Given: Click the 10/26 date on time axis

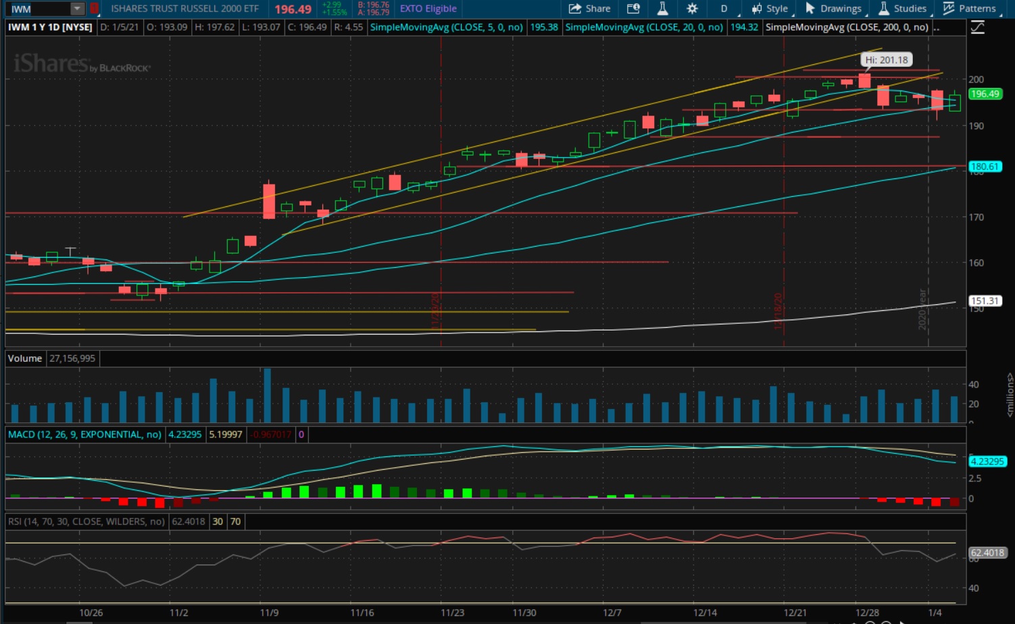Looking at the screenshot, I should (x=91, y=613).
